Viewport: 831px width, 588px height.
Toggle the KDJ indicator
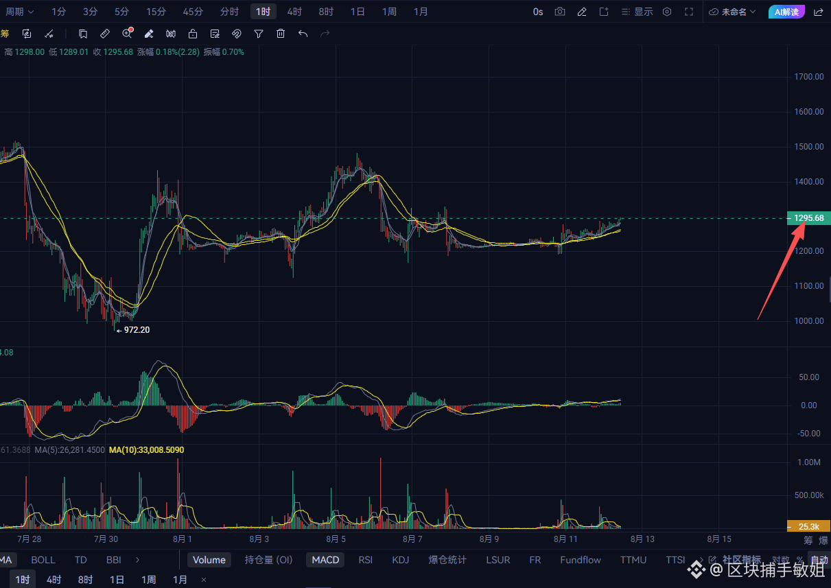click(401, 560)
